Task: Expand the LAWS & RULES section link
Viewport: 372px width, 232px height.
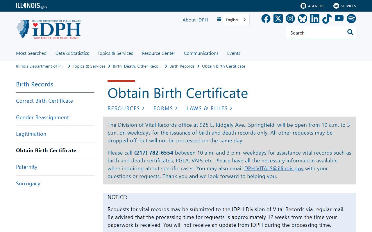Action: [209, 108]
